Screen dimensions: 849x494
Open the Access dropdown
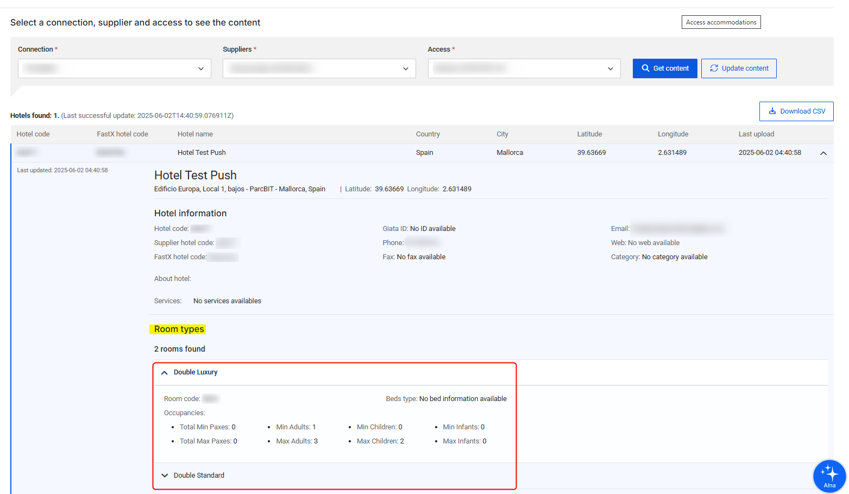click(524, 68)
